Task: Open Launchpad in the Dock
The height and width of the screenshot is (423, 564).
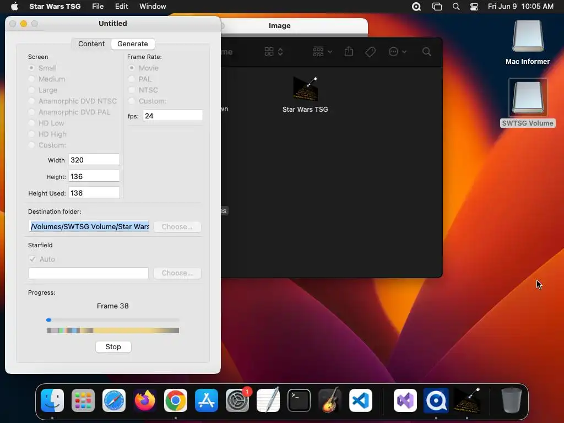Action: point(83,400)
